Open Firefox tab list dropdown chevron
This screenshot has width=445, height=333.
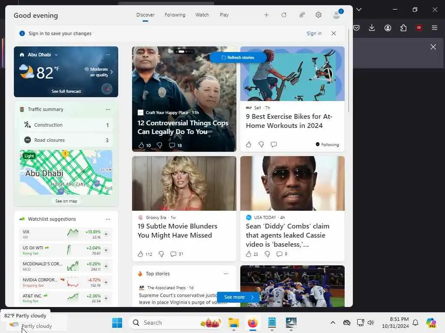click(359, 10)
